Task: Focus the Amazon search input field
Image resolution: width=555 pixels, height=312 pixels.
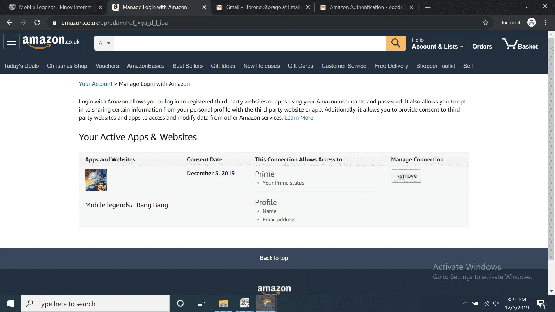Action: (250, 43)
